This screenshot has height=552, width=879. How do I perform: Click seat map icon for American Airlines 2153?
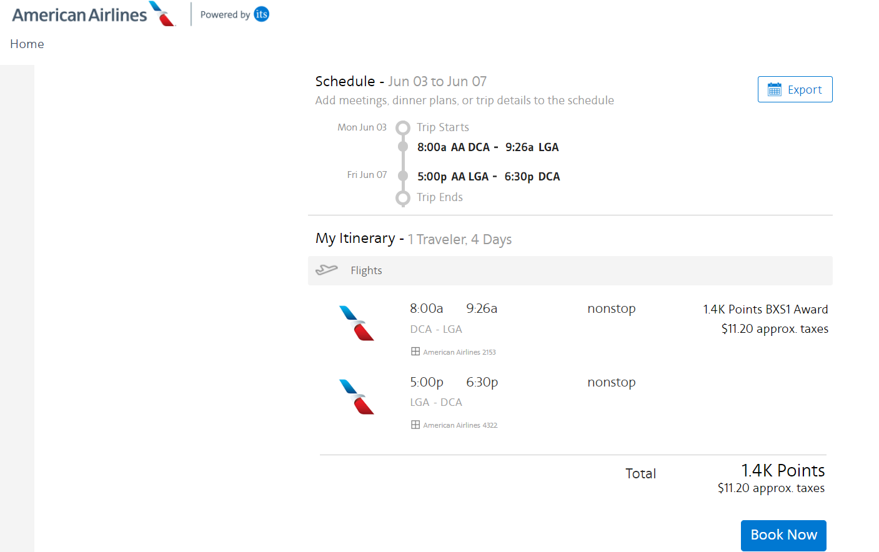415,352
